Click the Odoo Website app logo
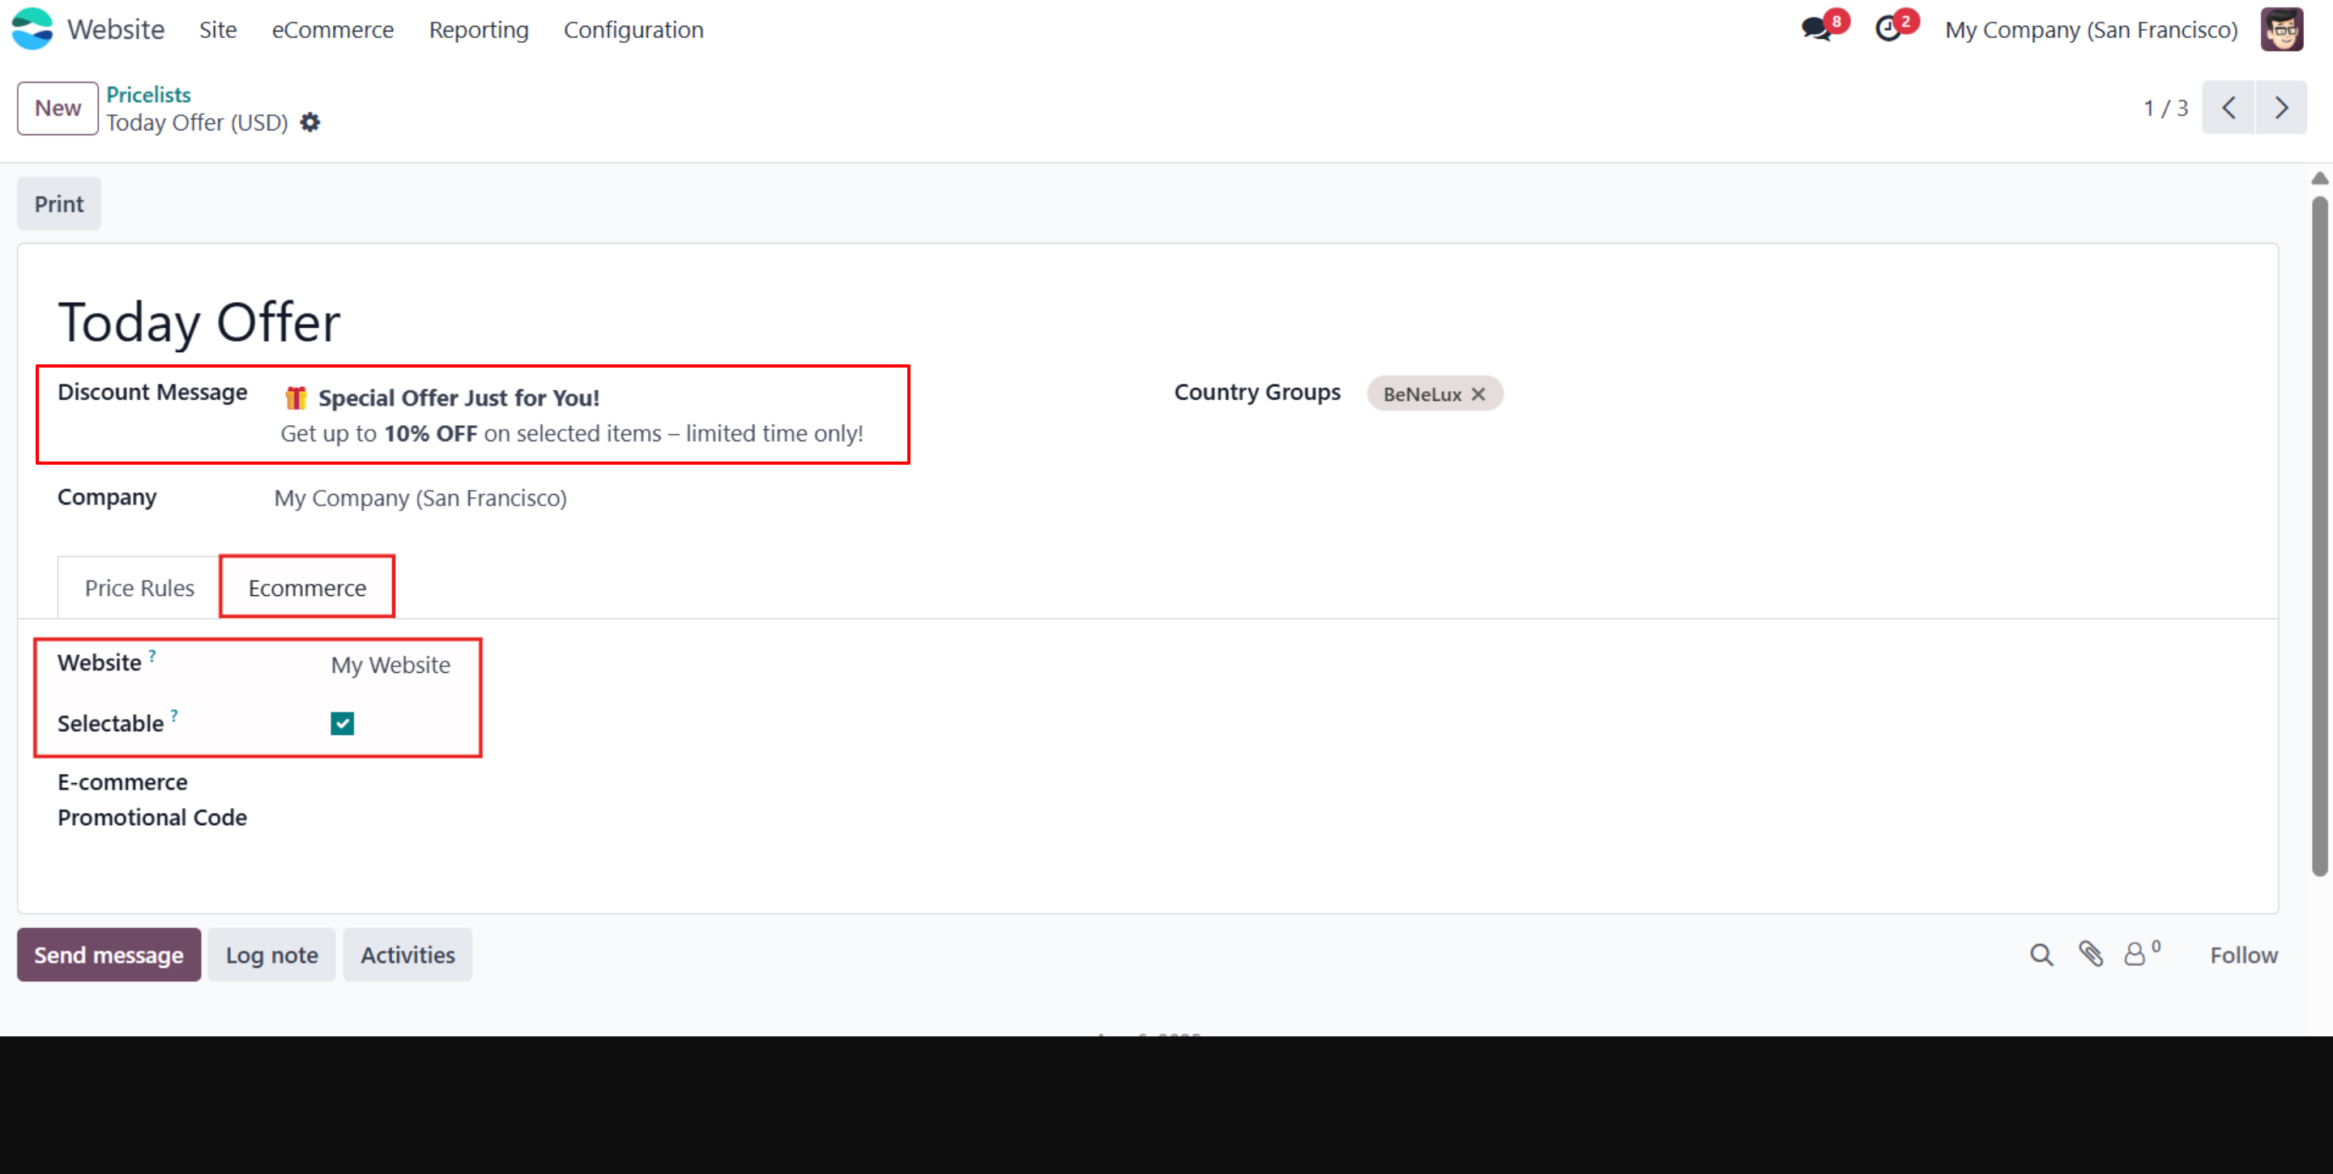This screenshot has width=2333, height=1174. (x=32, y=29)
